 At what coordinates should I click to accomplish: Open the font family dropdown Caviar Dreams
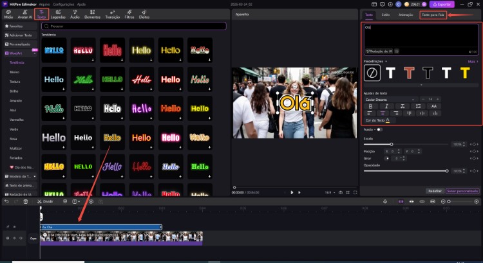coord(390,100)
